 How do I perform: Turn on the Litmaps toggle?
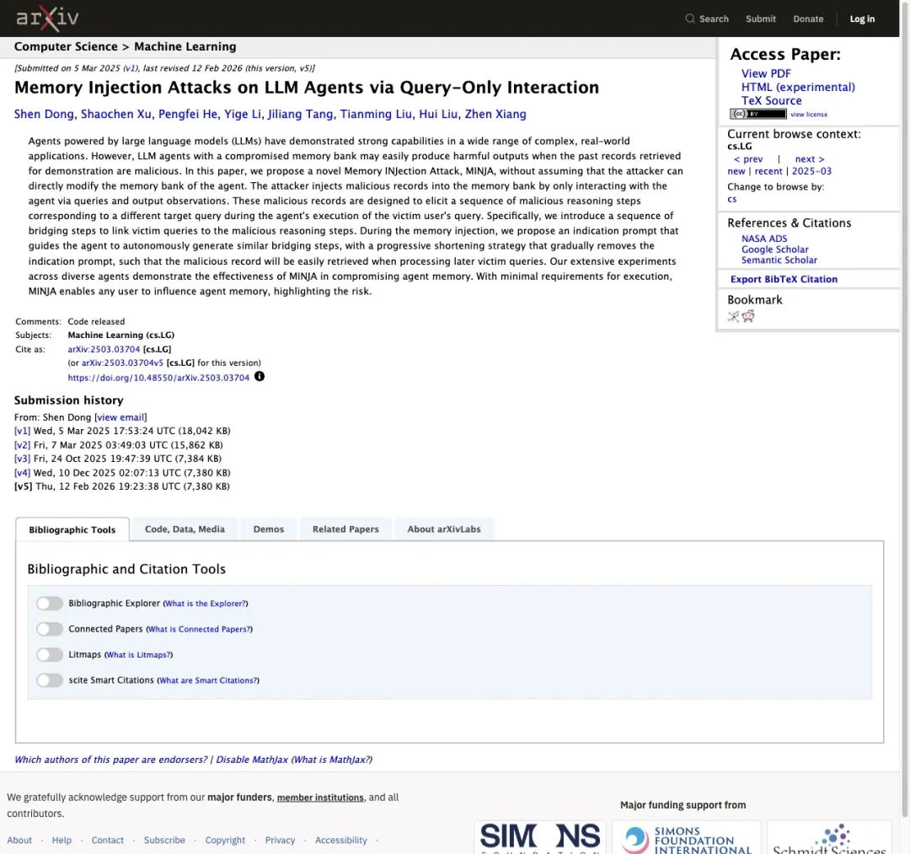(50, 654)
